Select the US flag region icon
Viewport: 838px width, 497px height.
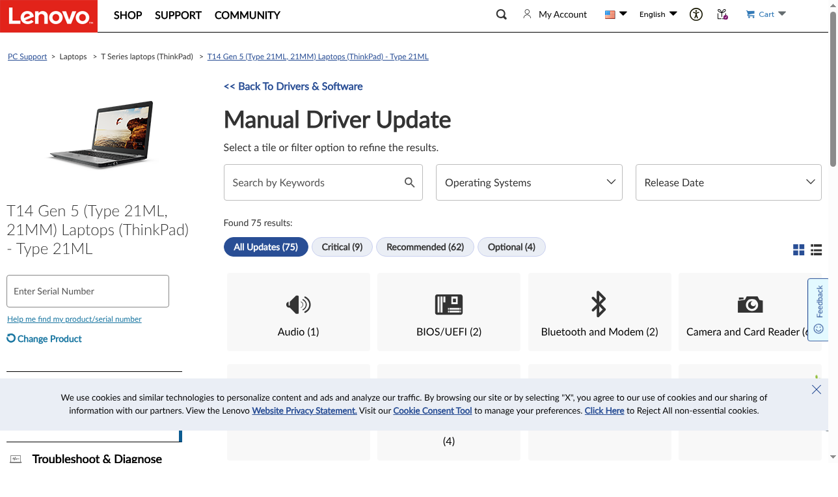(610, 14)
